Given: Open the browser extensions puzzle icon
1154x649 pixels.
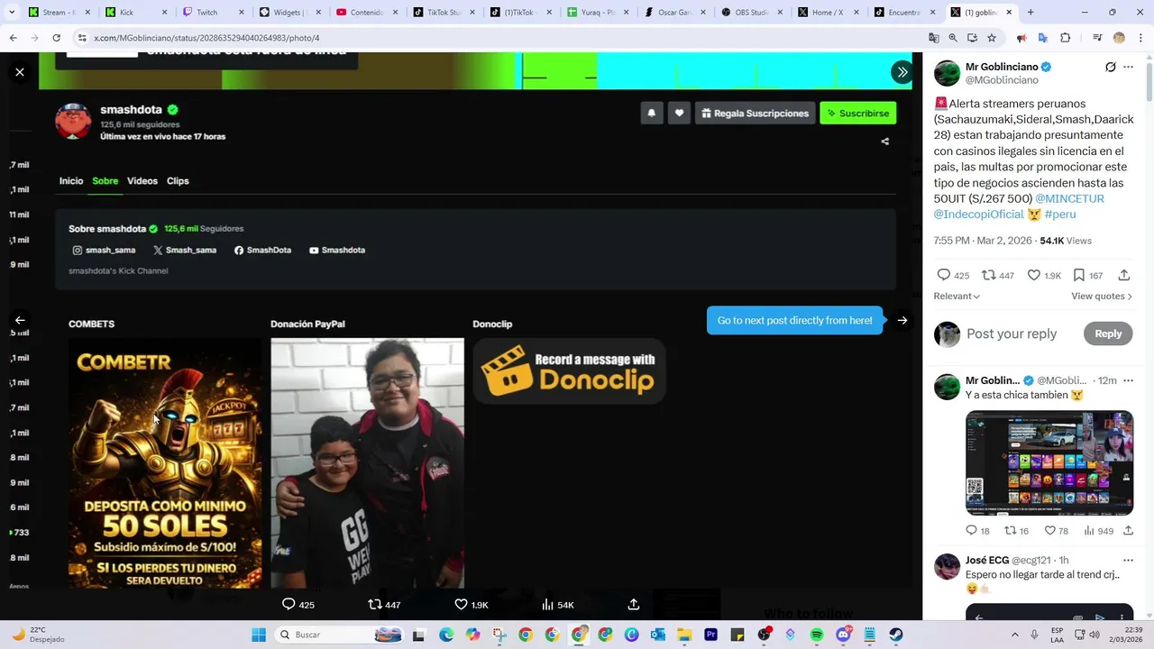Looking at the screenshot, I should pos(1065,38).
